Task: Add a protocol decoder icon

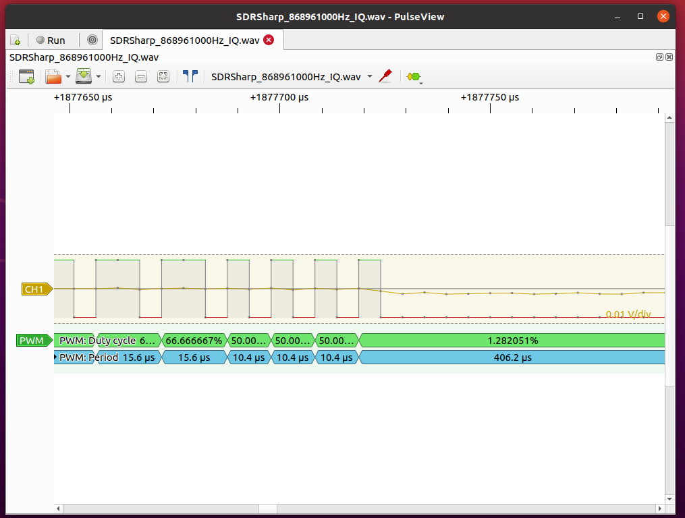Action: 414,77
